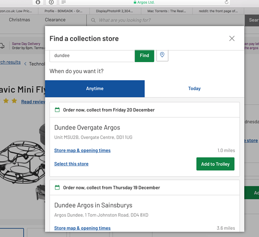Click the 3.6 miles distance text
The height and width of the screenshot is (237, 259).
tap(226, 228)
